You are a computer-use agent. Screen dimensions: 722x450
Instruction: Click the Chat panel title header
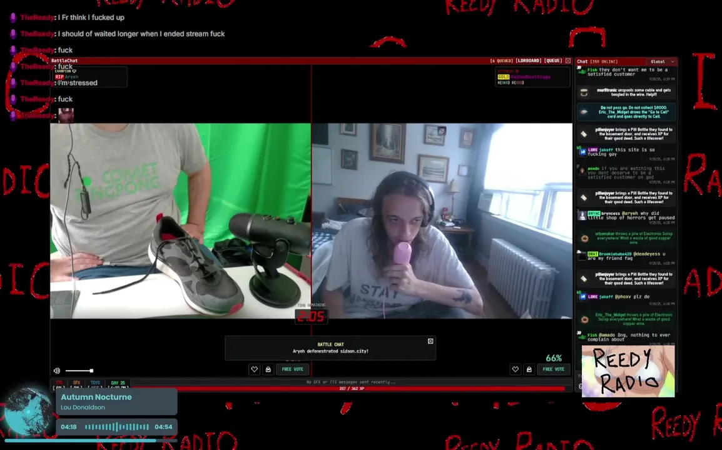coord(582,62)
